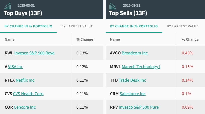This screenshot has height=114, width=205.
Task: Click the Top Sells (13F) heading
Action: [128, 13]
